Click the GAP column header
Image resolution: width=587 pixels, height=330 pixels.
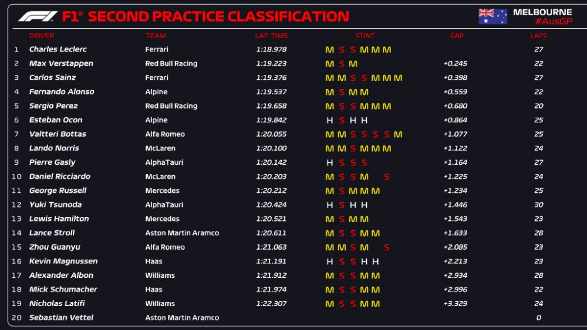click(x=457, y=36)
